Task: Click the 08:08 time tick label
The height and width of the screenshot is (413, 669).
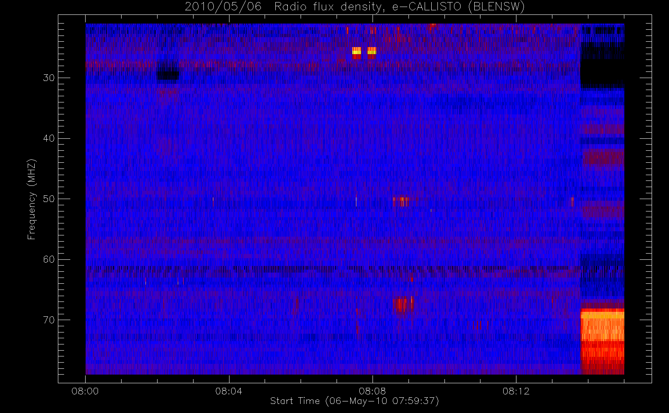Action: pos(372,391)
